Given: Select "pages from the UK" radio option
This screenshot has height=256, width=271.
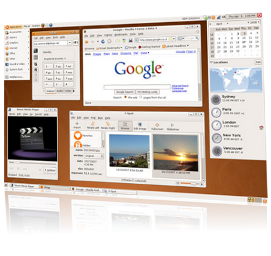Looking at the screenshot, I should point(141,97).
